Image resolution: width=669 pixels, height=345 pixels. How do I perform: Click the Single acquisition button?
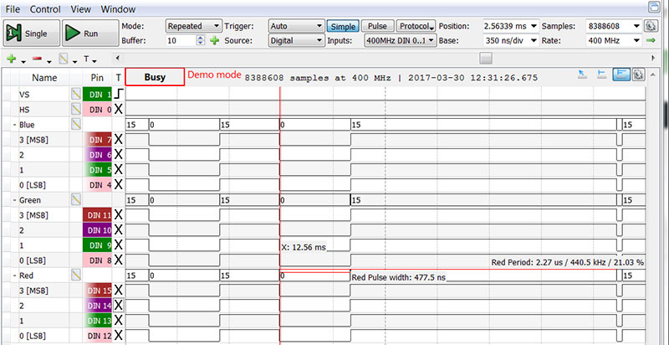30,33
